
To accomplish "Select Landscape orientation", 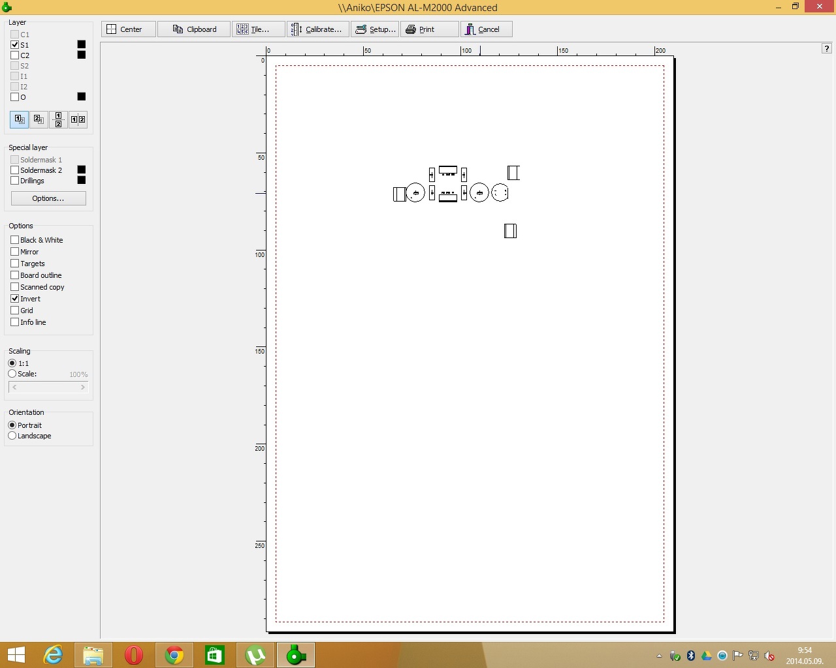I will [12, 436].
